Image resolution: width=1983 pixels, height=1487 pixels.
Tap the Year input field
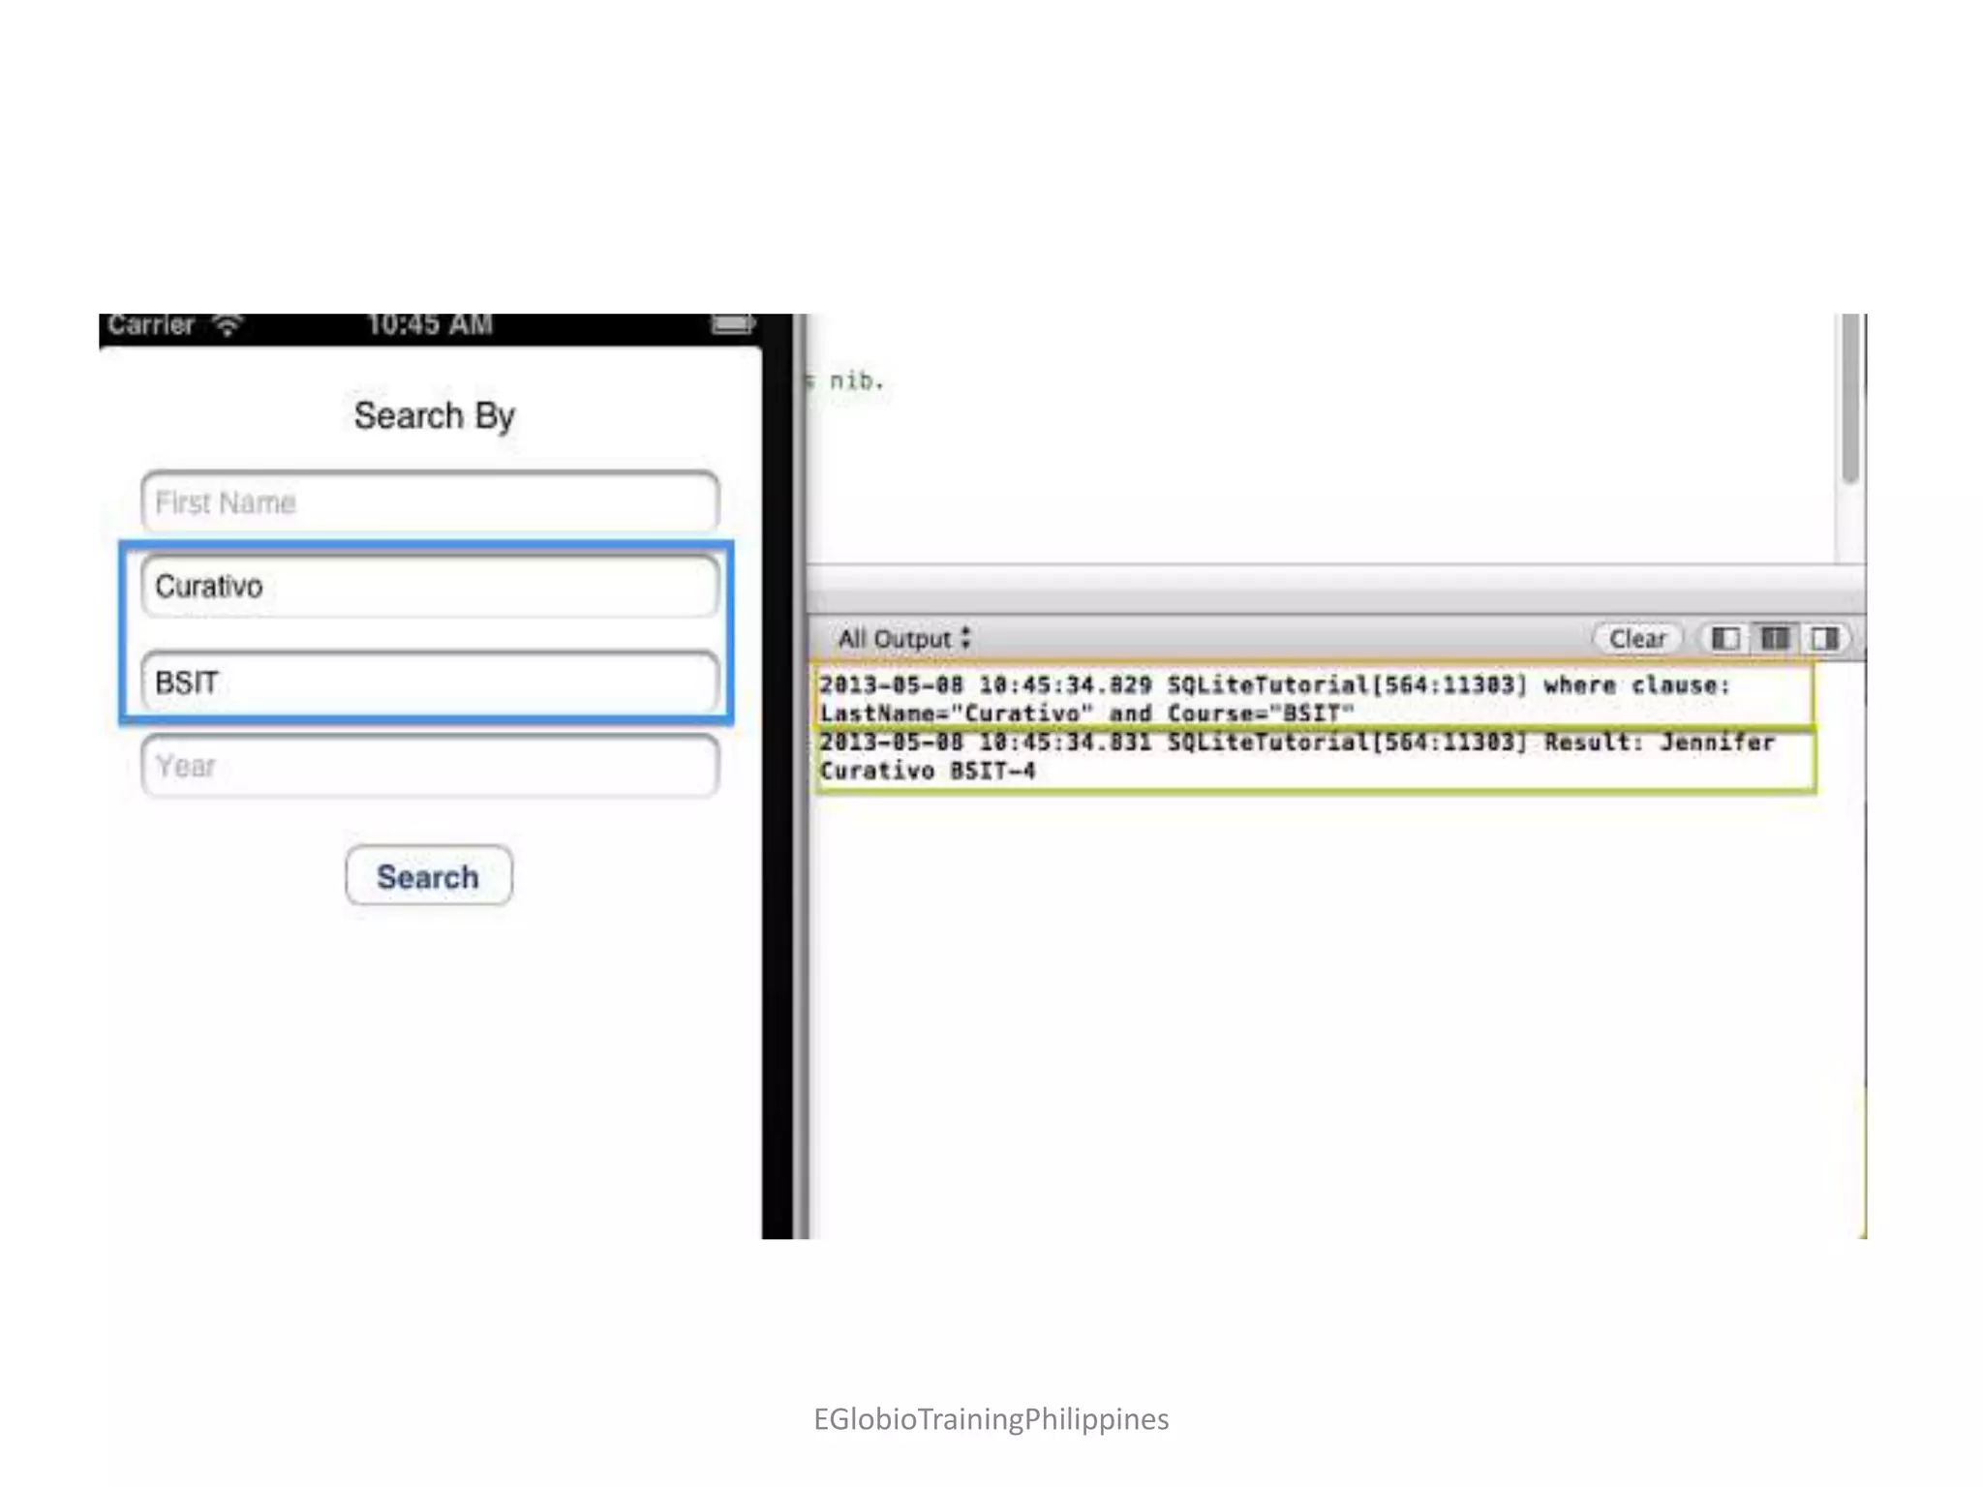coord(430,766)
